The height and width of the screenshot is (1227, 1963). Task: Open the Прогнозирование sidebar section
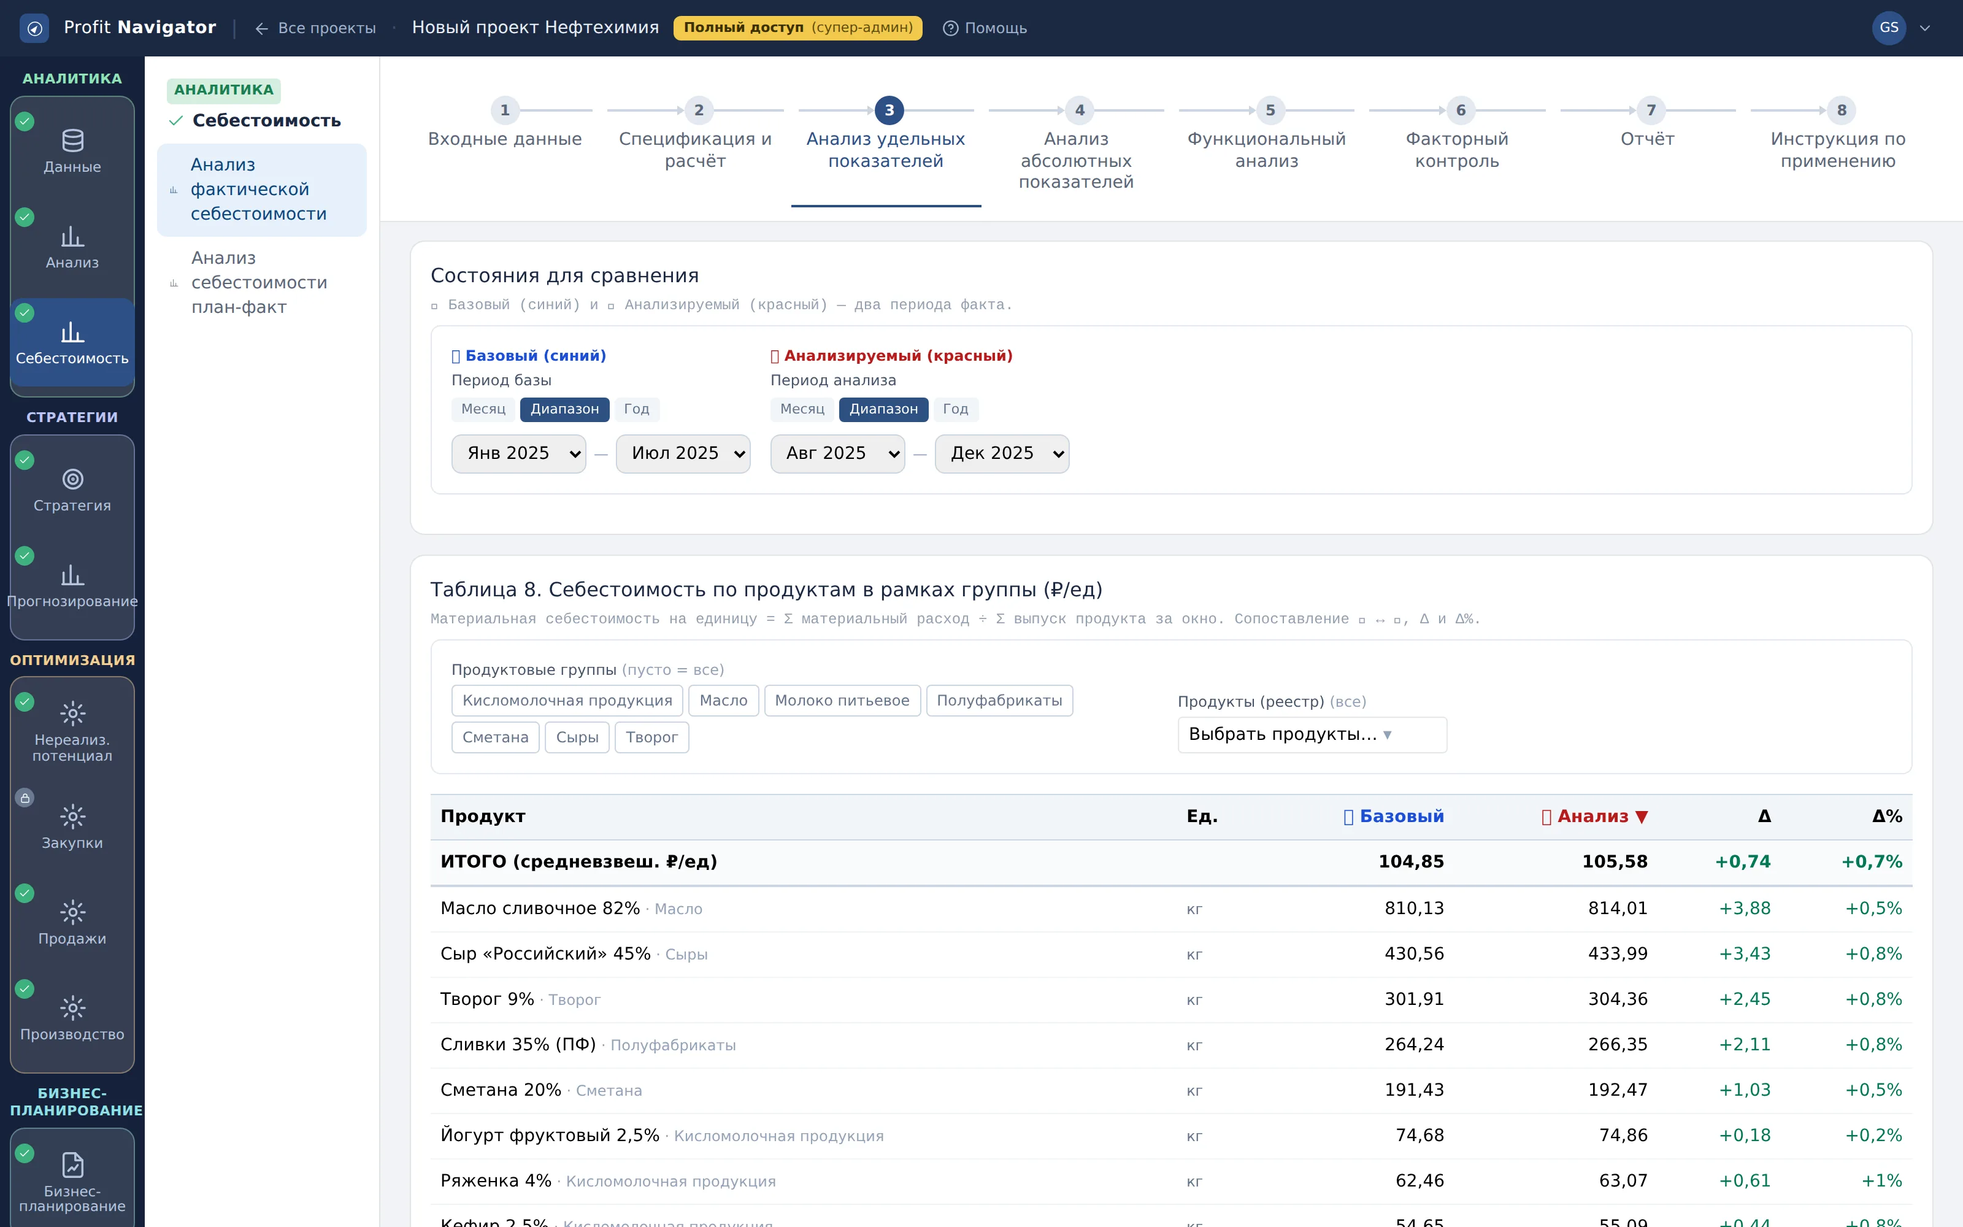click(x=72, y=587)
